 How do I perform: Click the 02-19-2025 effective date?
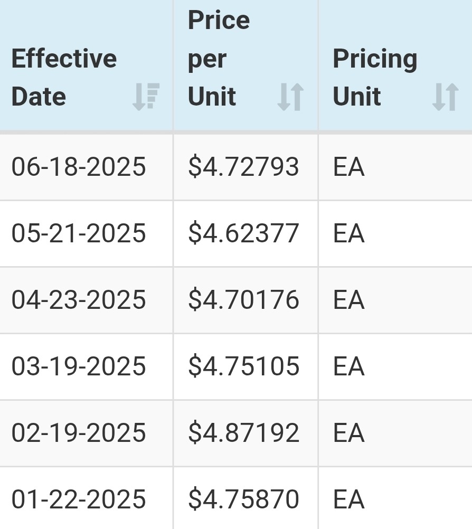tap(79, 433)
